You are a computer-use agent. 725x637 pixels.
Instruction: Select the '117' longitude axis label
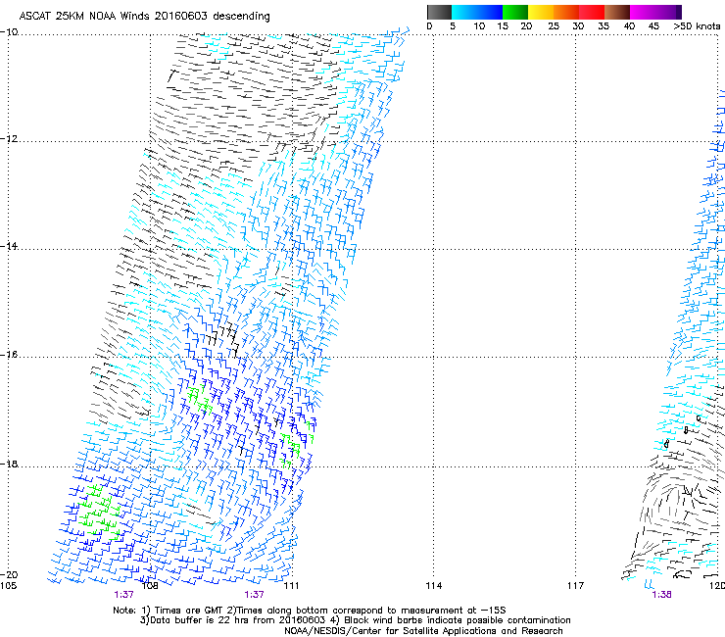pyautogui.click(x=575, y=586)
